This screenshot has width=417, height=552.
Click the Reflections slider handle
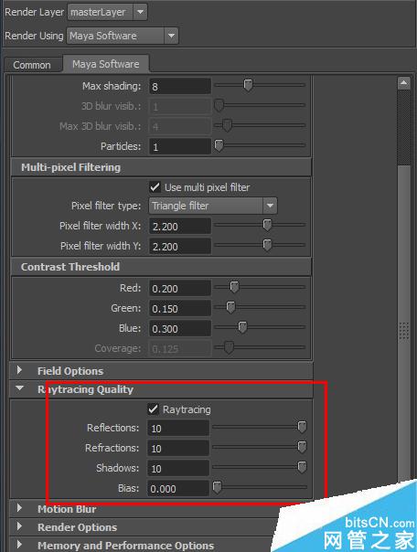tap(302, 427)
